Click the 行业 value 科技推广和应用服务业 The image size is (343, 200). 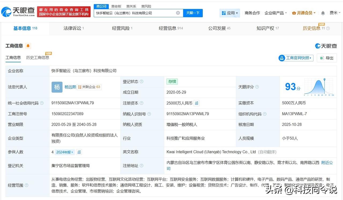pos(186,139)
